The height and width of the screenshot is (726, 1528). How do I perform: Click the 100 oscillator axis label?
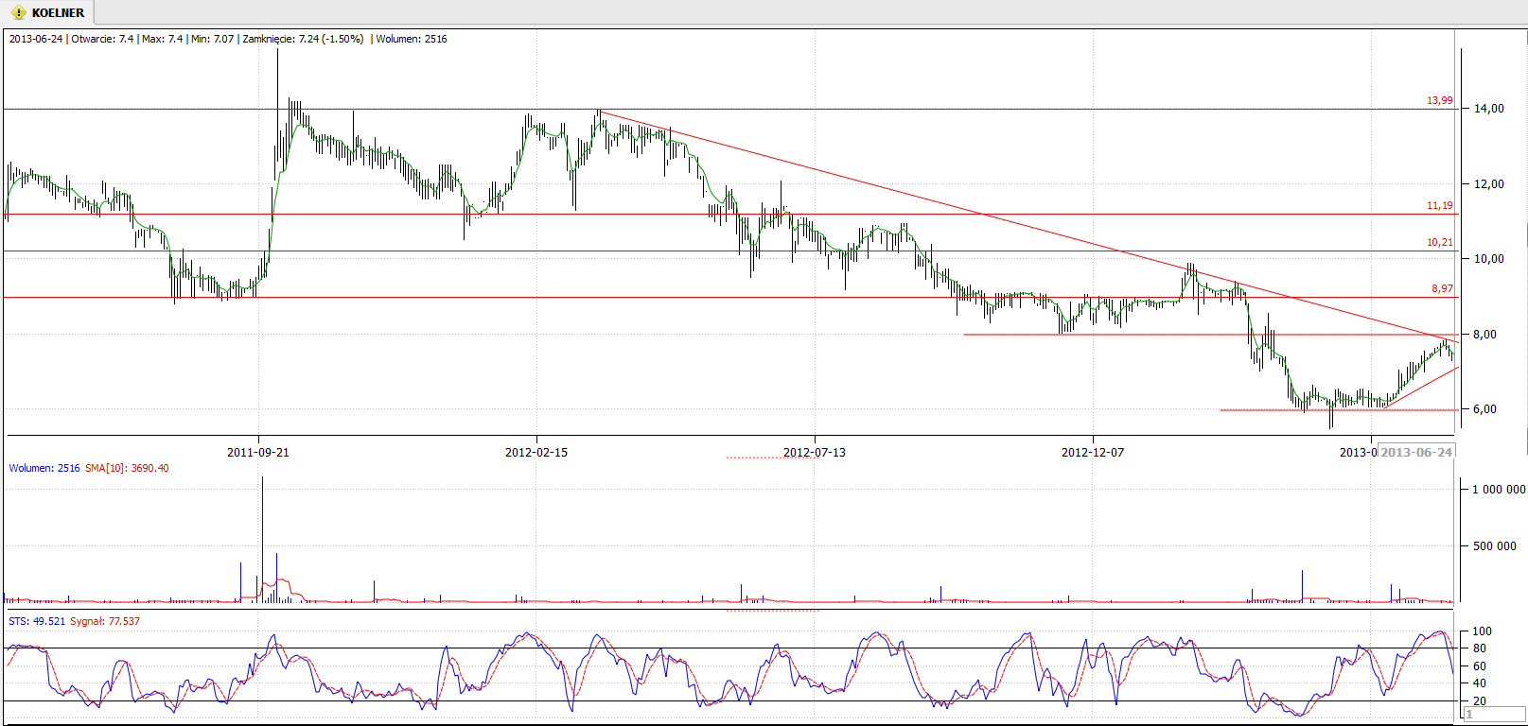[1483, 631]
